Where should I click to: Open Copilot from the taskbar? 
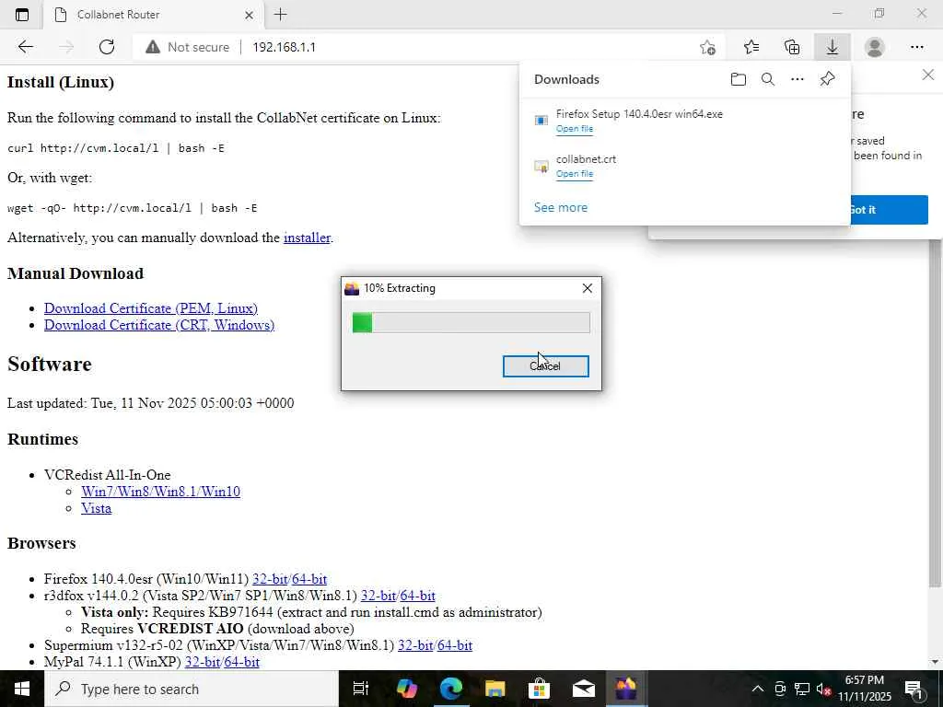point(406,689)
